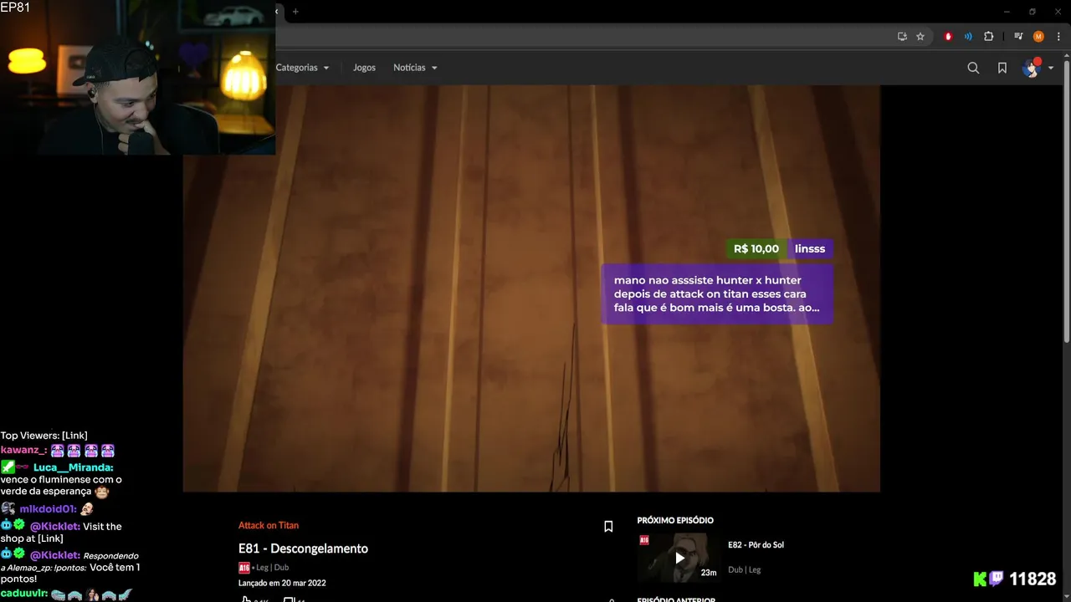Expand the account menu arrow beside avatar

pos(1050,68)
